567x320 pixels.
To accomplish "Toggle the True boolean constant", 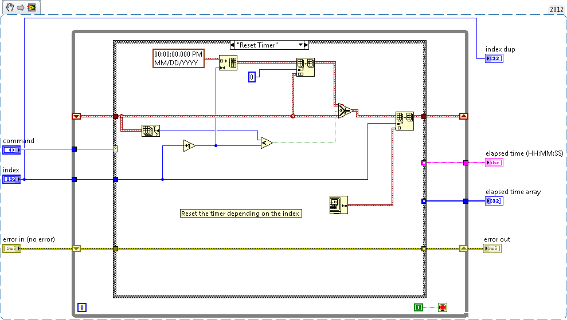I will point(419,307).
